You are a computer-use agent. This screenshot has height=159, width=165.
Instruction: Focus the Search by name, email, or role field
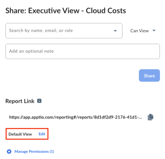(64, 31)
